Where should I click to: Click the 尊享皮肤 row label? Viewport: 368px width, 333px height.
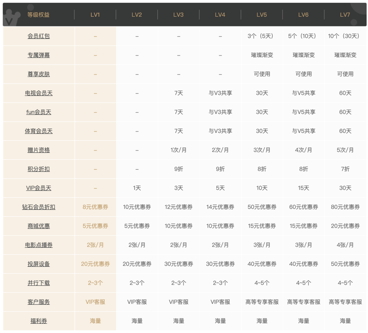click(x=39, y=74)
